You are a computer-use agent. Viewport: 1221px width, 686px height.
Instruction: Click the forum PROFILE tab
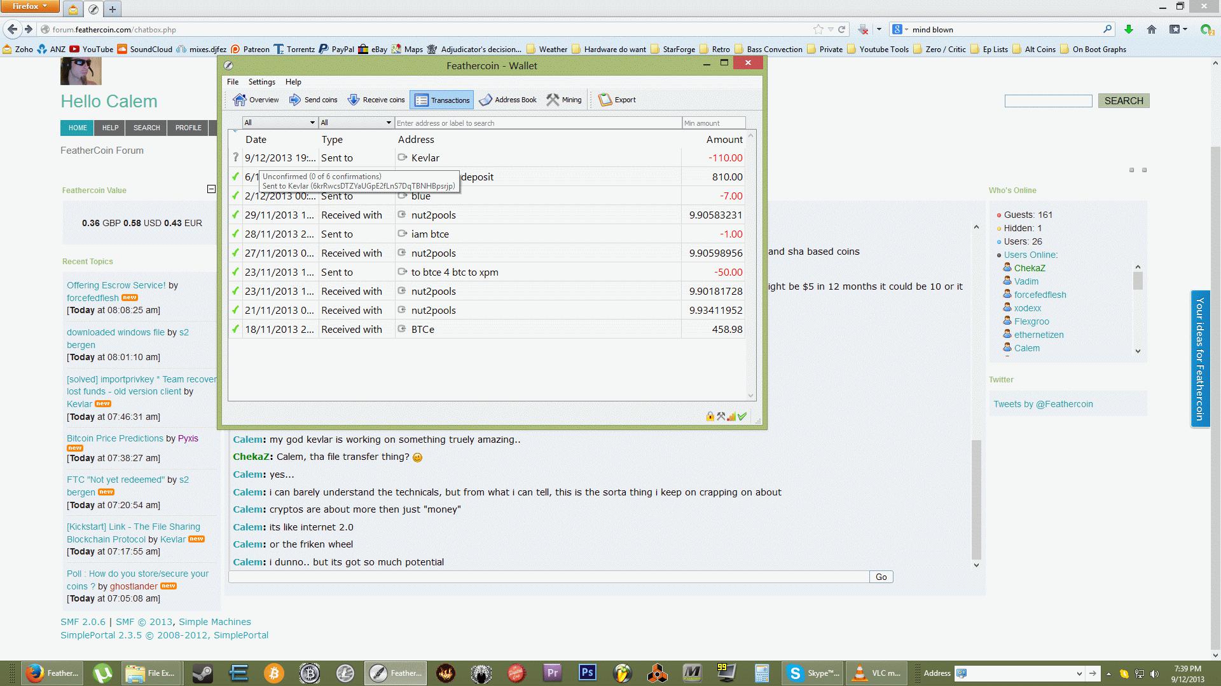point(188,128)
